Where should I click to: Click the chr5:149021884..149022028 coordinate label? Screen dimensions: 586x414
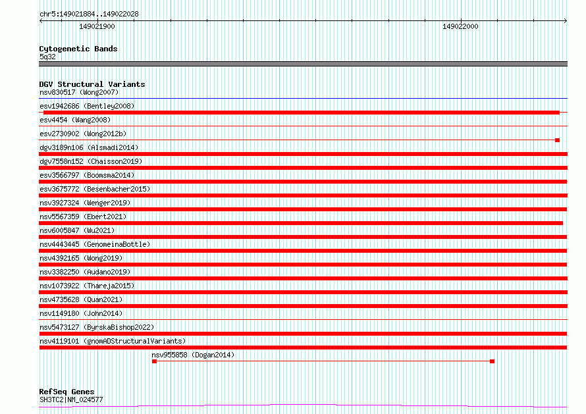pyautogui.click(x=89, y=14)
